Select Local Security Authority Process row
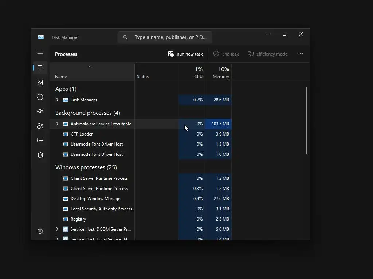Viewport: 373px width, 279px height. (x=140, y=209)
